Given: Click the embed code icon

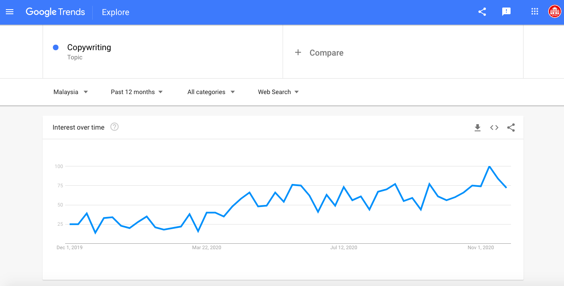Looking at the screenshot, I should coord(494,128).
